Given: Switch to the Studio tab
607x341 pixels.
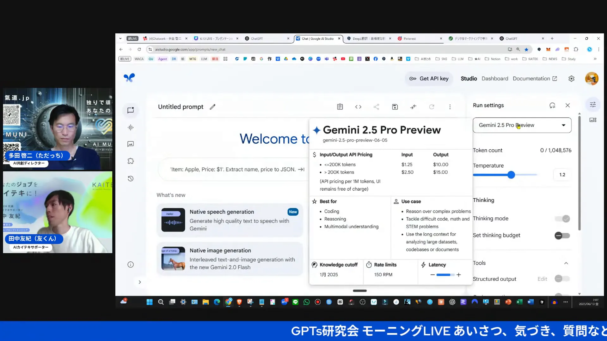Looking at the screenshot, I should 469,79.
